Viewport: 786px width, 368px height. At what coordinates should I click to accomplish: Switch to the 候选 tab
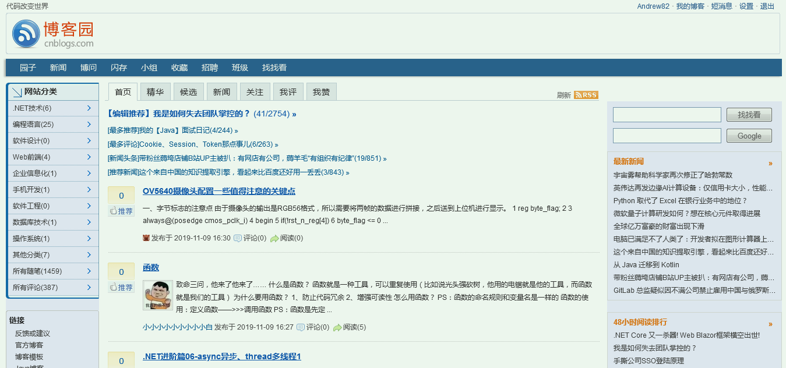(188, 92)
